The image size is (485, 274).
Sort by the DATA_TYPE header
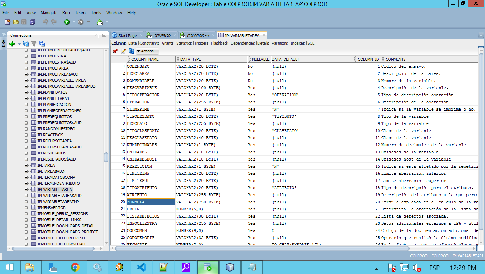coord(211,59)
